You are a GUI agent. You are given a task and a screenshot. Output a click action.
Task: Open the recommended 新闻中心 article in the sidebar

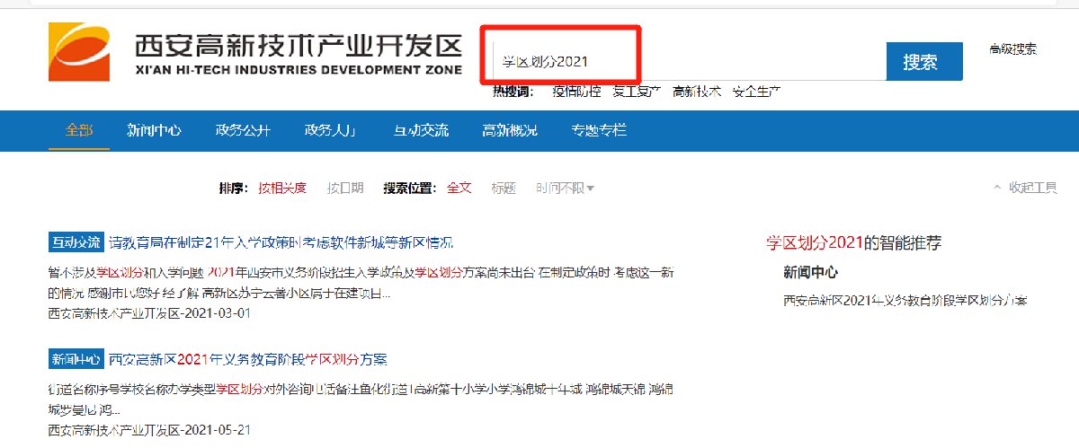[x=905, y=301]
